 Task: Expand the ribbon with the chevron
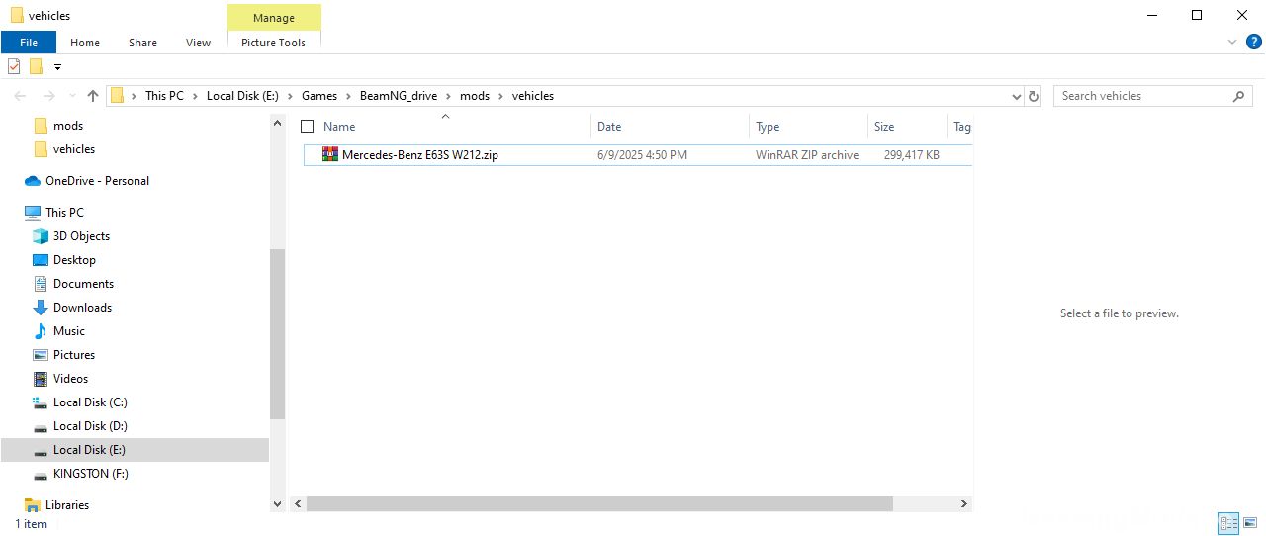1232,43
